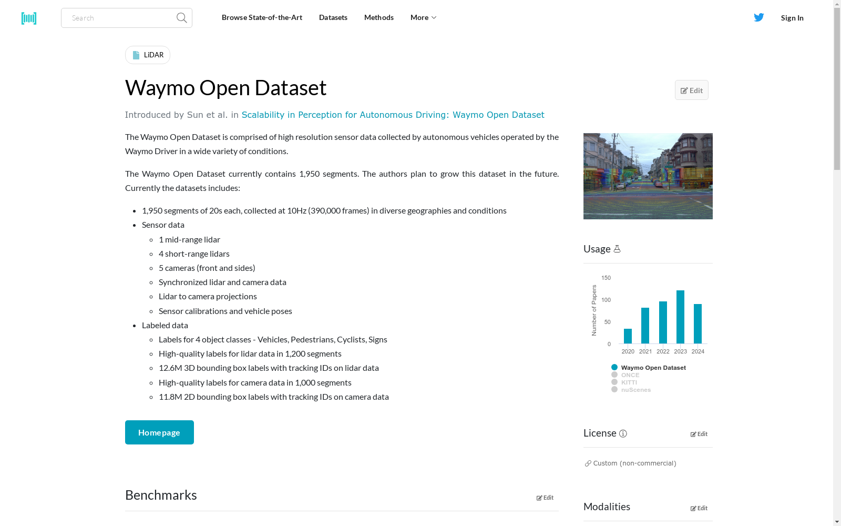
Task: Open the dataset Homepage button
Action: pyautogui.click(x=159, y=432)
